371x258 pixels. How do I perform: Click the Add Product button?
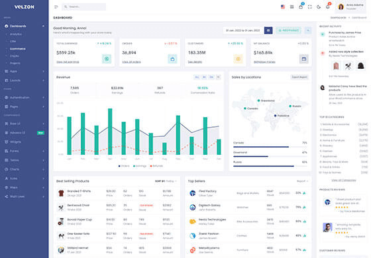289,30
